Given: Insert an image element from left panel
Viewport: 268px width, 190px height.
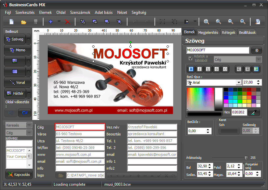Looking at the screenshot, I should [x=15, y=61].
